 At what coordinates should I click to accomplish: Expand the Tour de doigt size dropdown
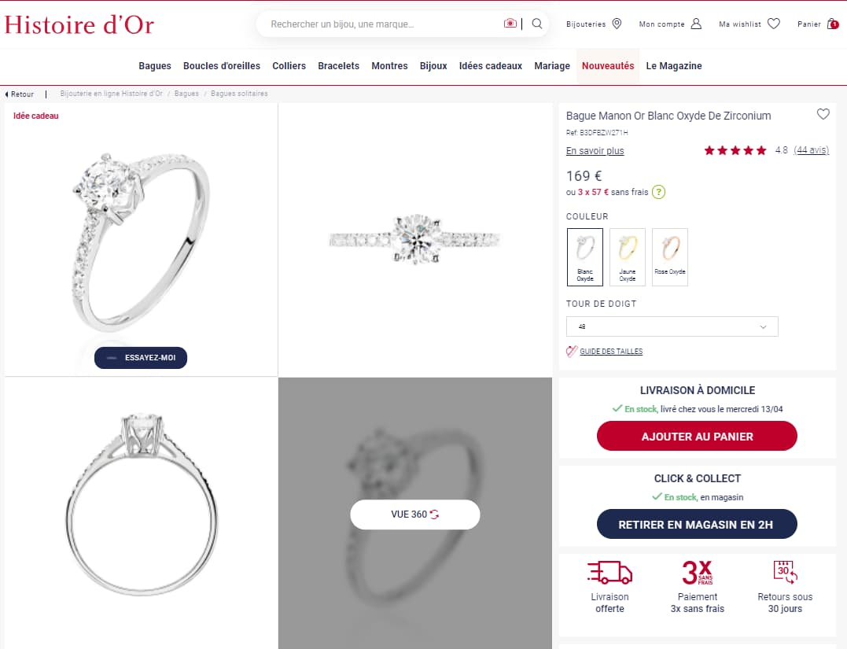672,326
